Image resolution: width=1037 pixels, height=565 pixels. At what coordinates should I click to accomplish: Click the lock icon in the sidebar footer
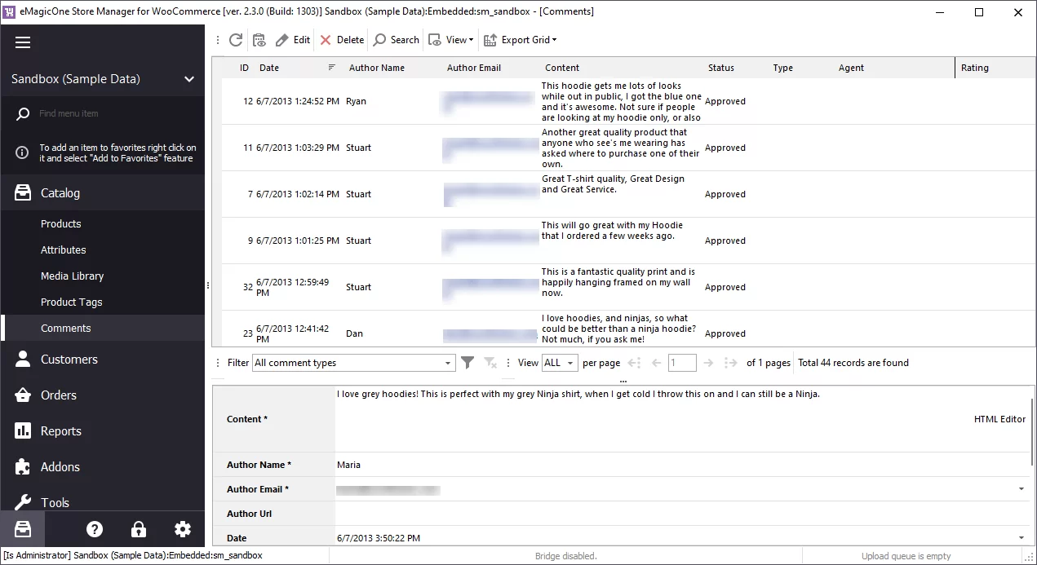(x=138, y=529)
